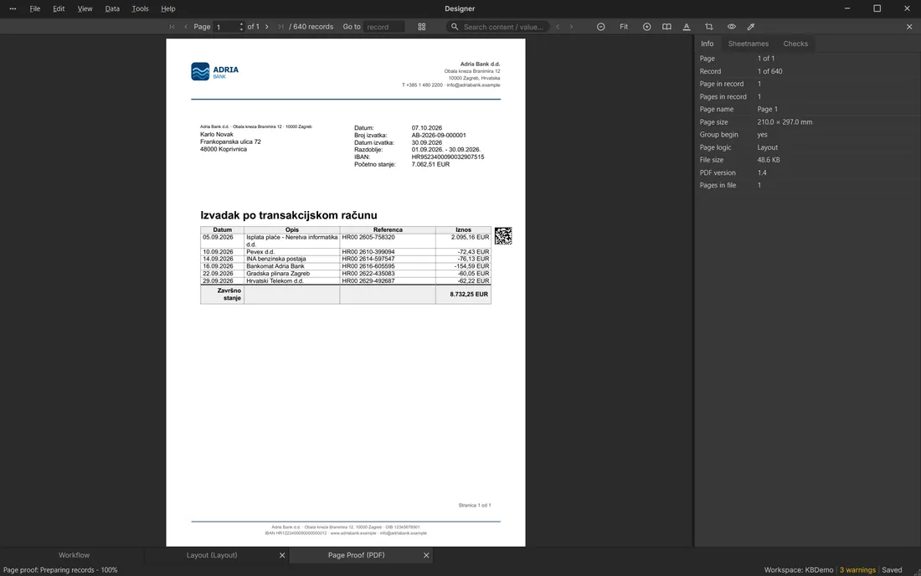Viewport: 921px width, 576px height.
Task: Go to next search result
Action: coord(571,27)
